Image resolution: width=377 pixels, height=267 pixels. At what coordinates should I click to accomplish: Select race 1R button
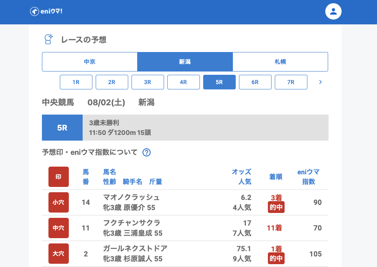76,82
